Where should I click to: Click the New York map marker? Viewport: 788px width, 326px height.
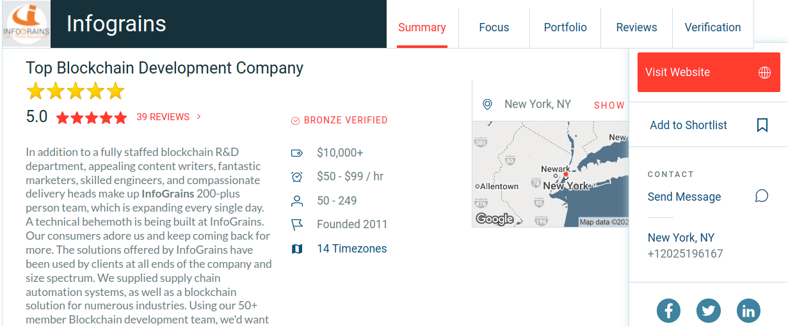click(x=566, y=175)
